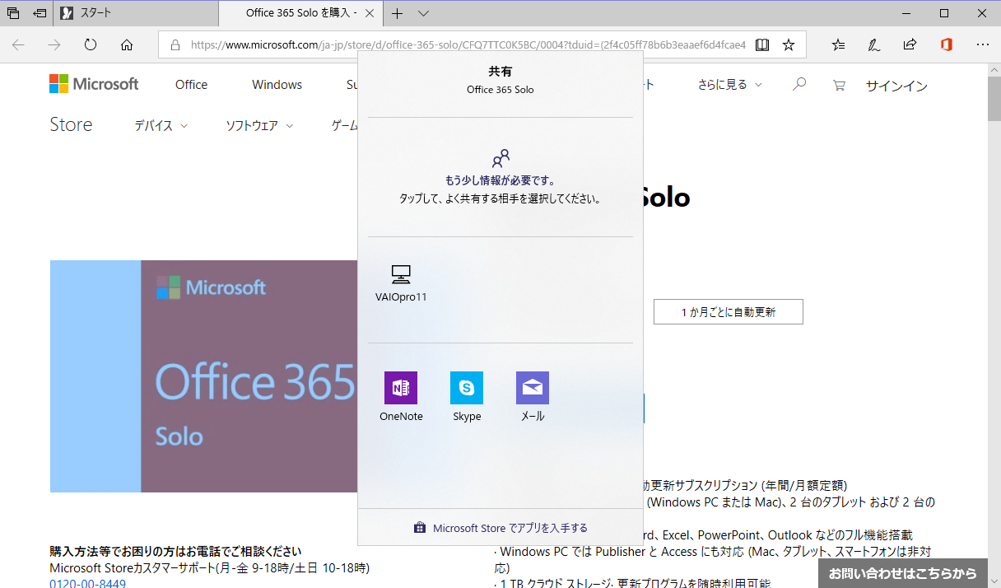Click the Microsoft logo
Screen dimensions: 1001x588
94,84
